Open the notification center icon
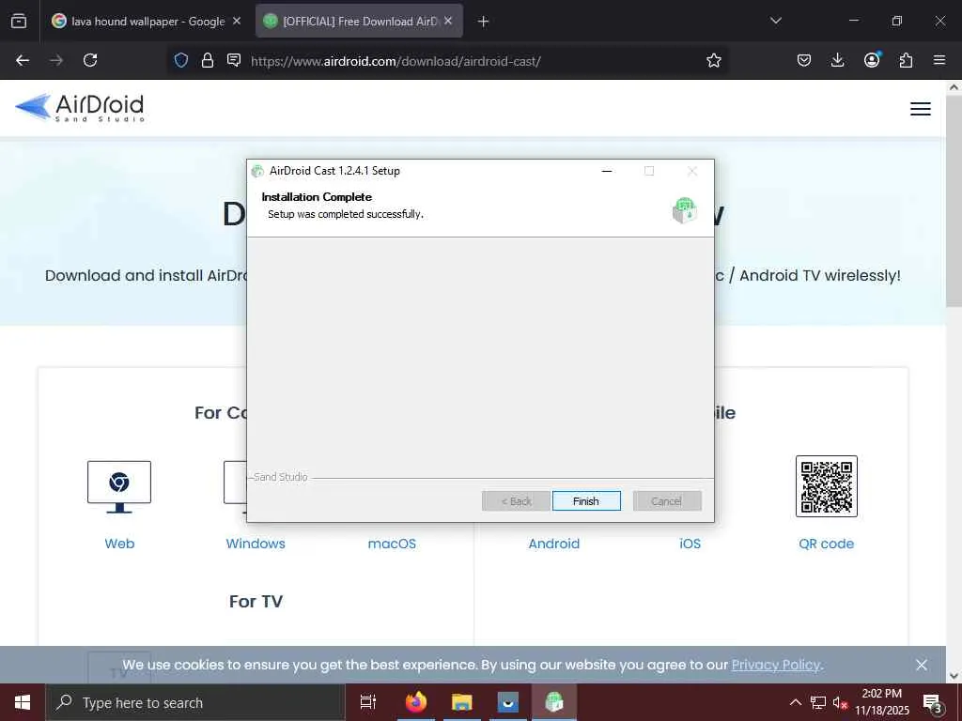The height and width of the screenshot is (721, 962). point(933,702)
